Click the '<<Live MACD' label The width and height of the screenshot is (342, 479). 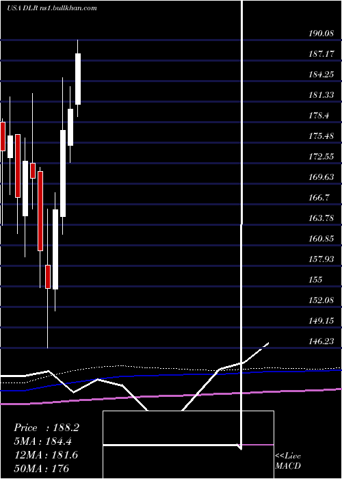click(288, 461)
